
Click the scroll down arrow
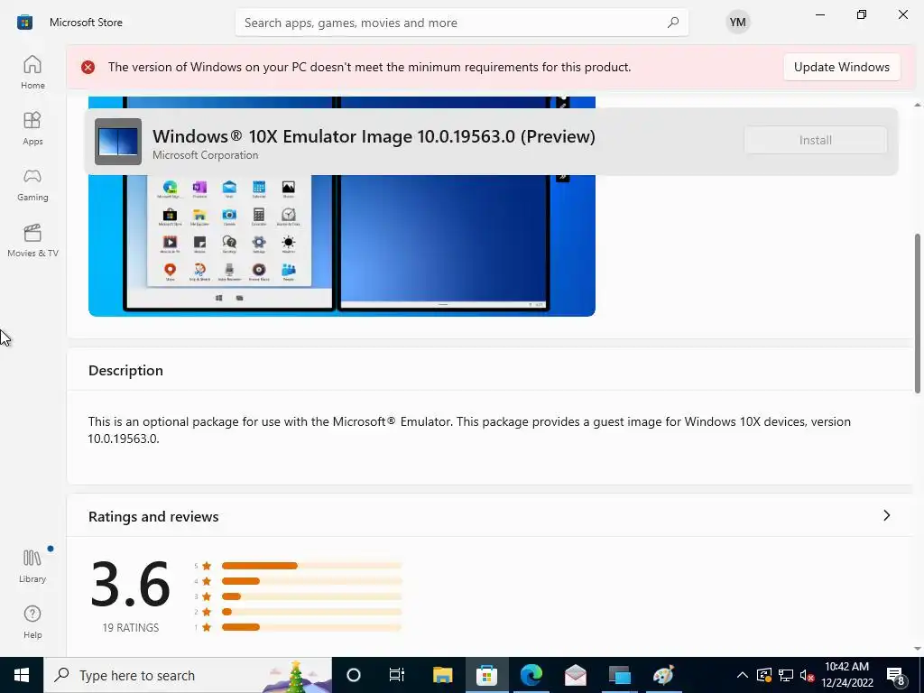pyautogui.click(x=918, y=649)
